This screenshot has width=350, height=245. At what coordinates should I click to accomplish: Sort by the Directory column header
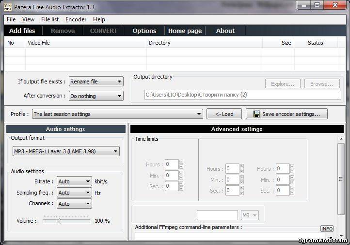click(205, 43)
